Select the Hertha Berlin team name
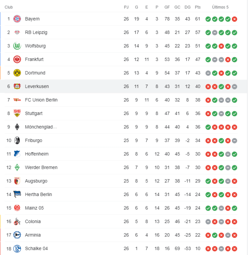 (x=38, y=194)
